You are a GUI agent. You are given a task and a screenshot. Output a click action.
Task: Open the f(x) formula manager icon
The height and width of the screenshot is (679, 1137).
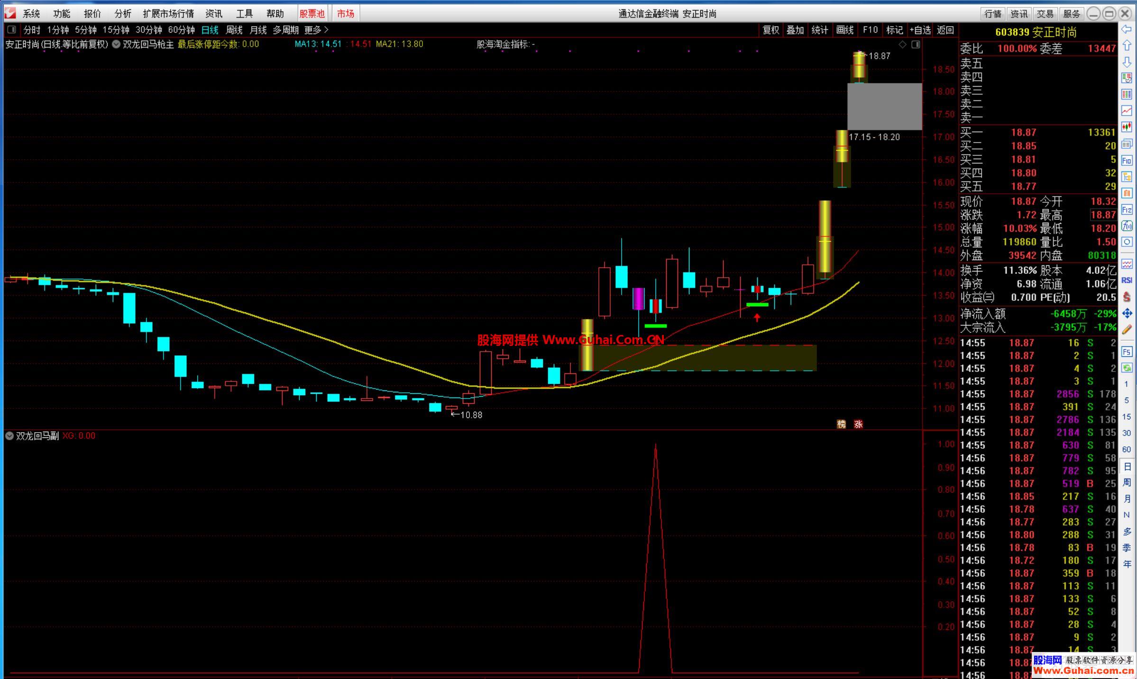[x=1127, y=226]
